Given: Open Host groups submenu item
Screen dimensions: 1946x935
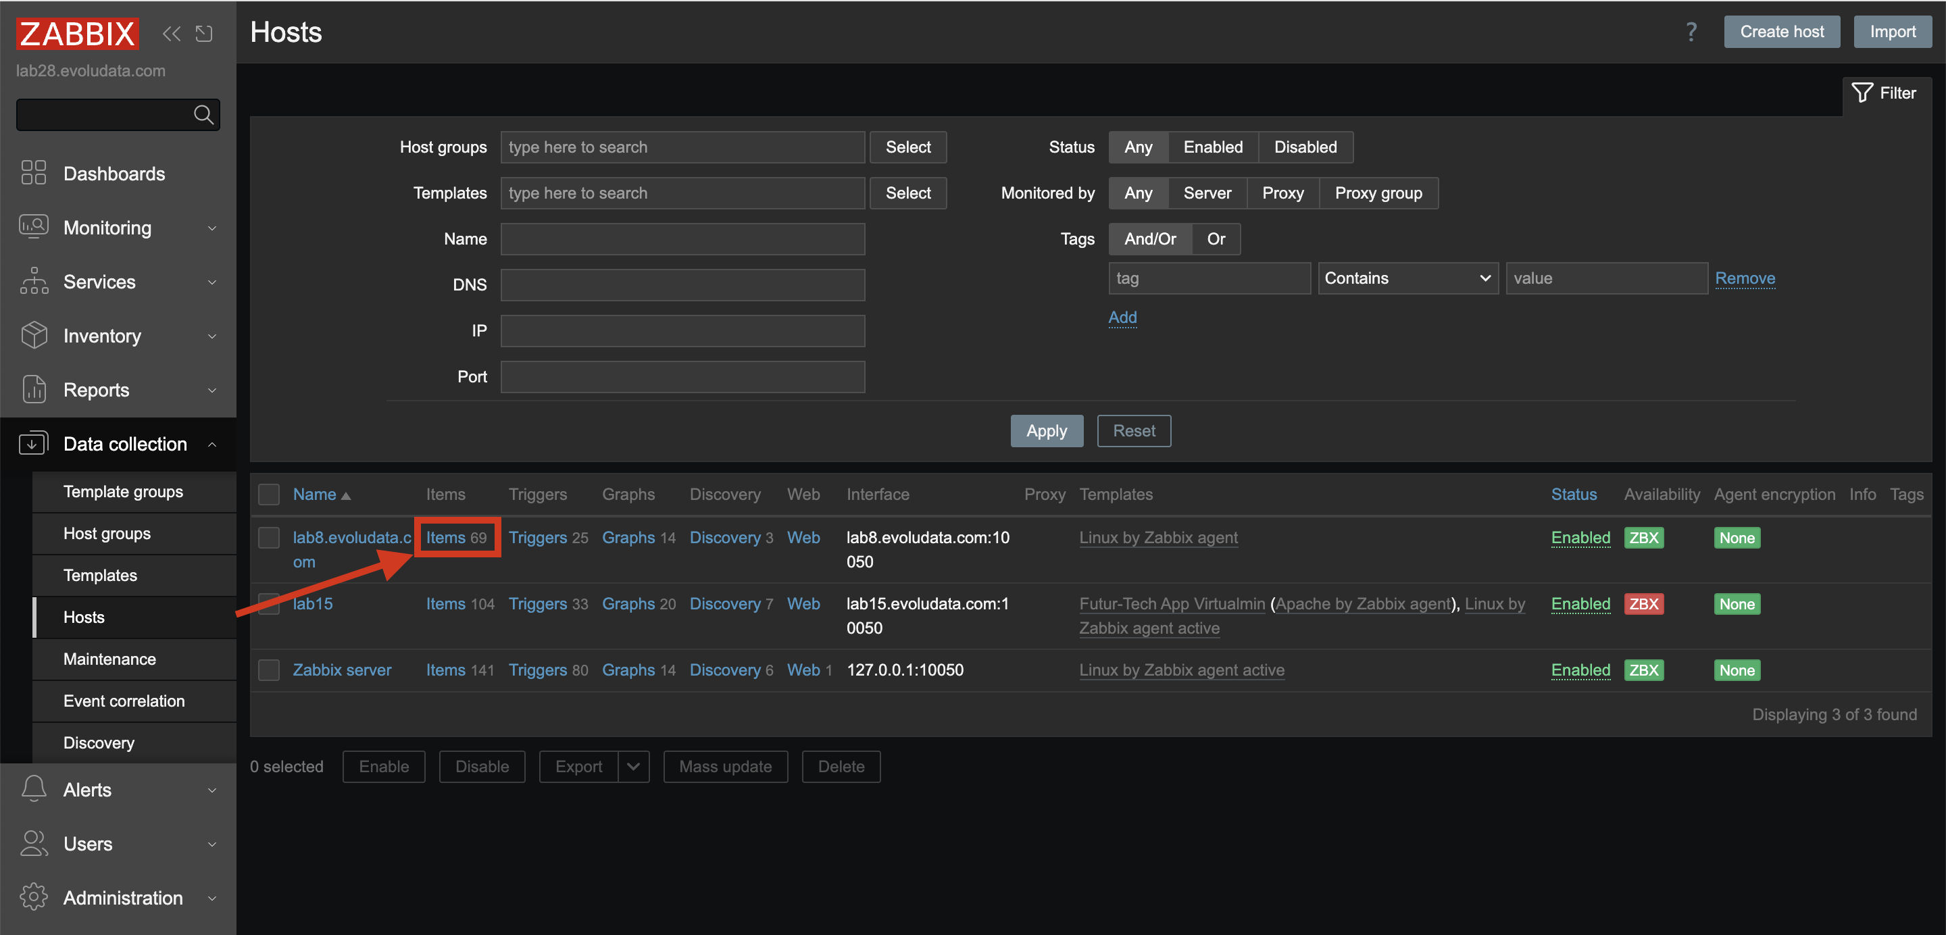Looking at the screenshot, I should 134,533.
